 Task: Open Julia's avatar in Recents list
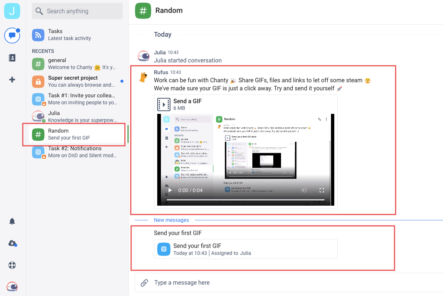(x=38, y=117)
